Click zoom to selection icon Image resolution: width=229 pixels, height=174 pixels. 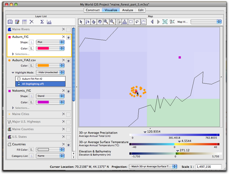pos(172,22)
